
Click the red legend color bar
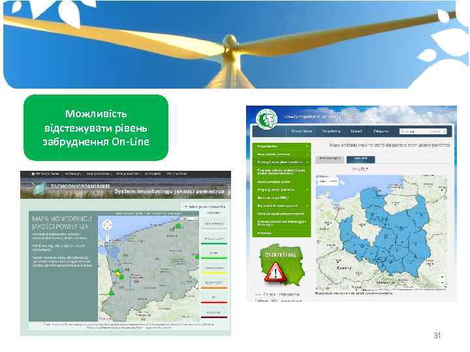[x=214, y=302]
